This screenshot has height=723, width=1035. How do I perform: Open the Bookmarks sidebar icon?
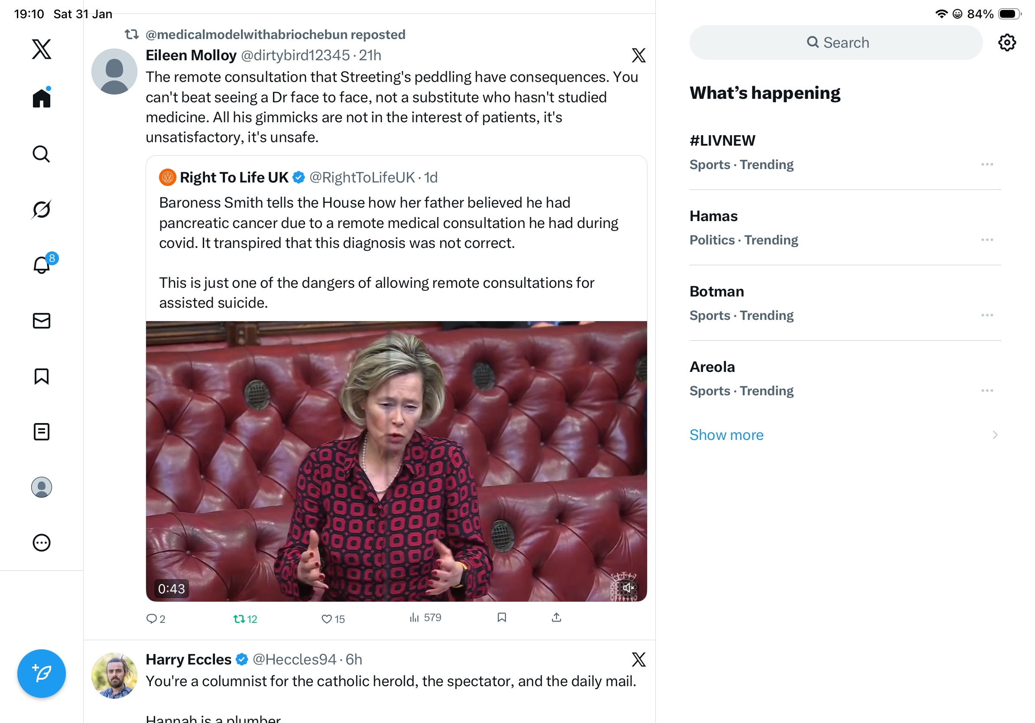coord(42,376)
